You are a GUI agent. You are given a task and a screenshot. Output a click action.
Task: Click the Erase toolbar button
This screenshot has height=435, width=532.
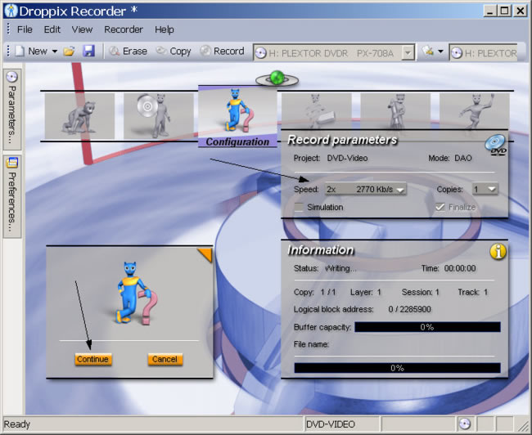[x=128, y=52]
